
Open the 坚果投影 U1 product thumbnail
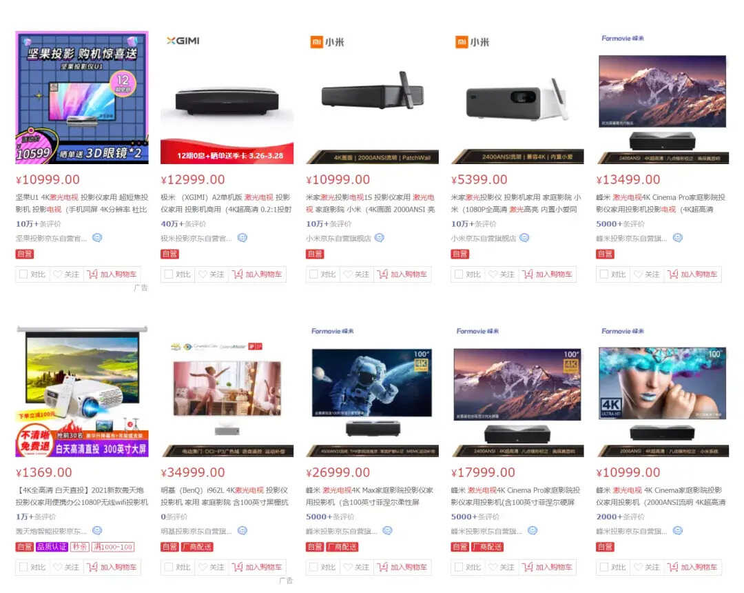click(82, 98)
